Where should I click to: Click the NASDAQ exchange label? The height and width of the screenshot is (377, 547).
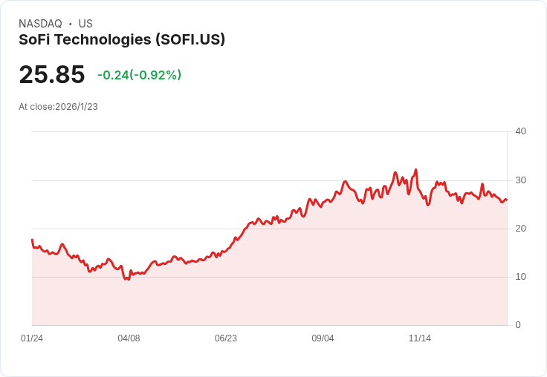[x=40, y=24]
